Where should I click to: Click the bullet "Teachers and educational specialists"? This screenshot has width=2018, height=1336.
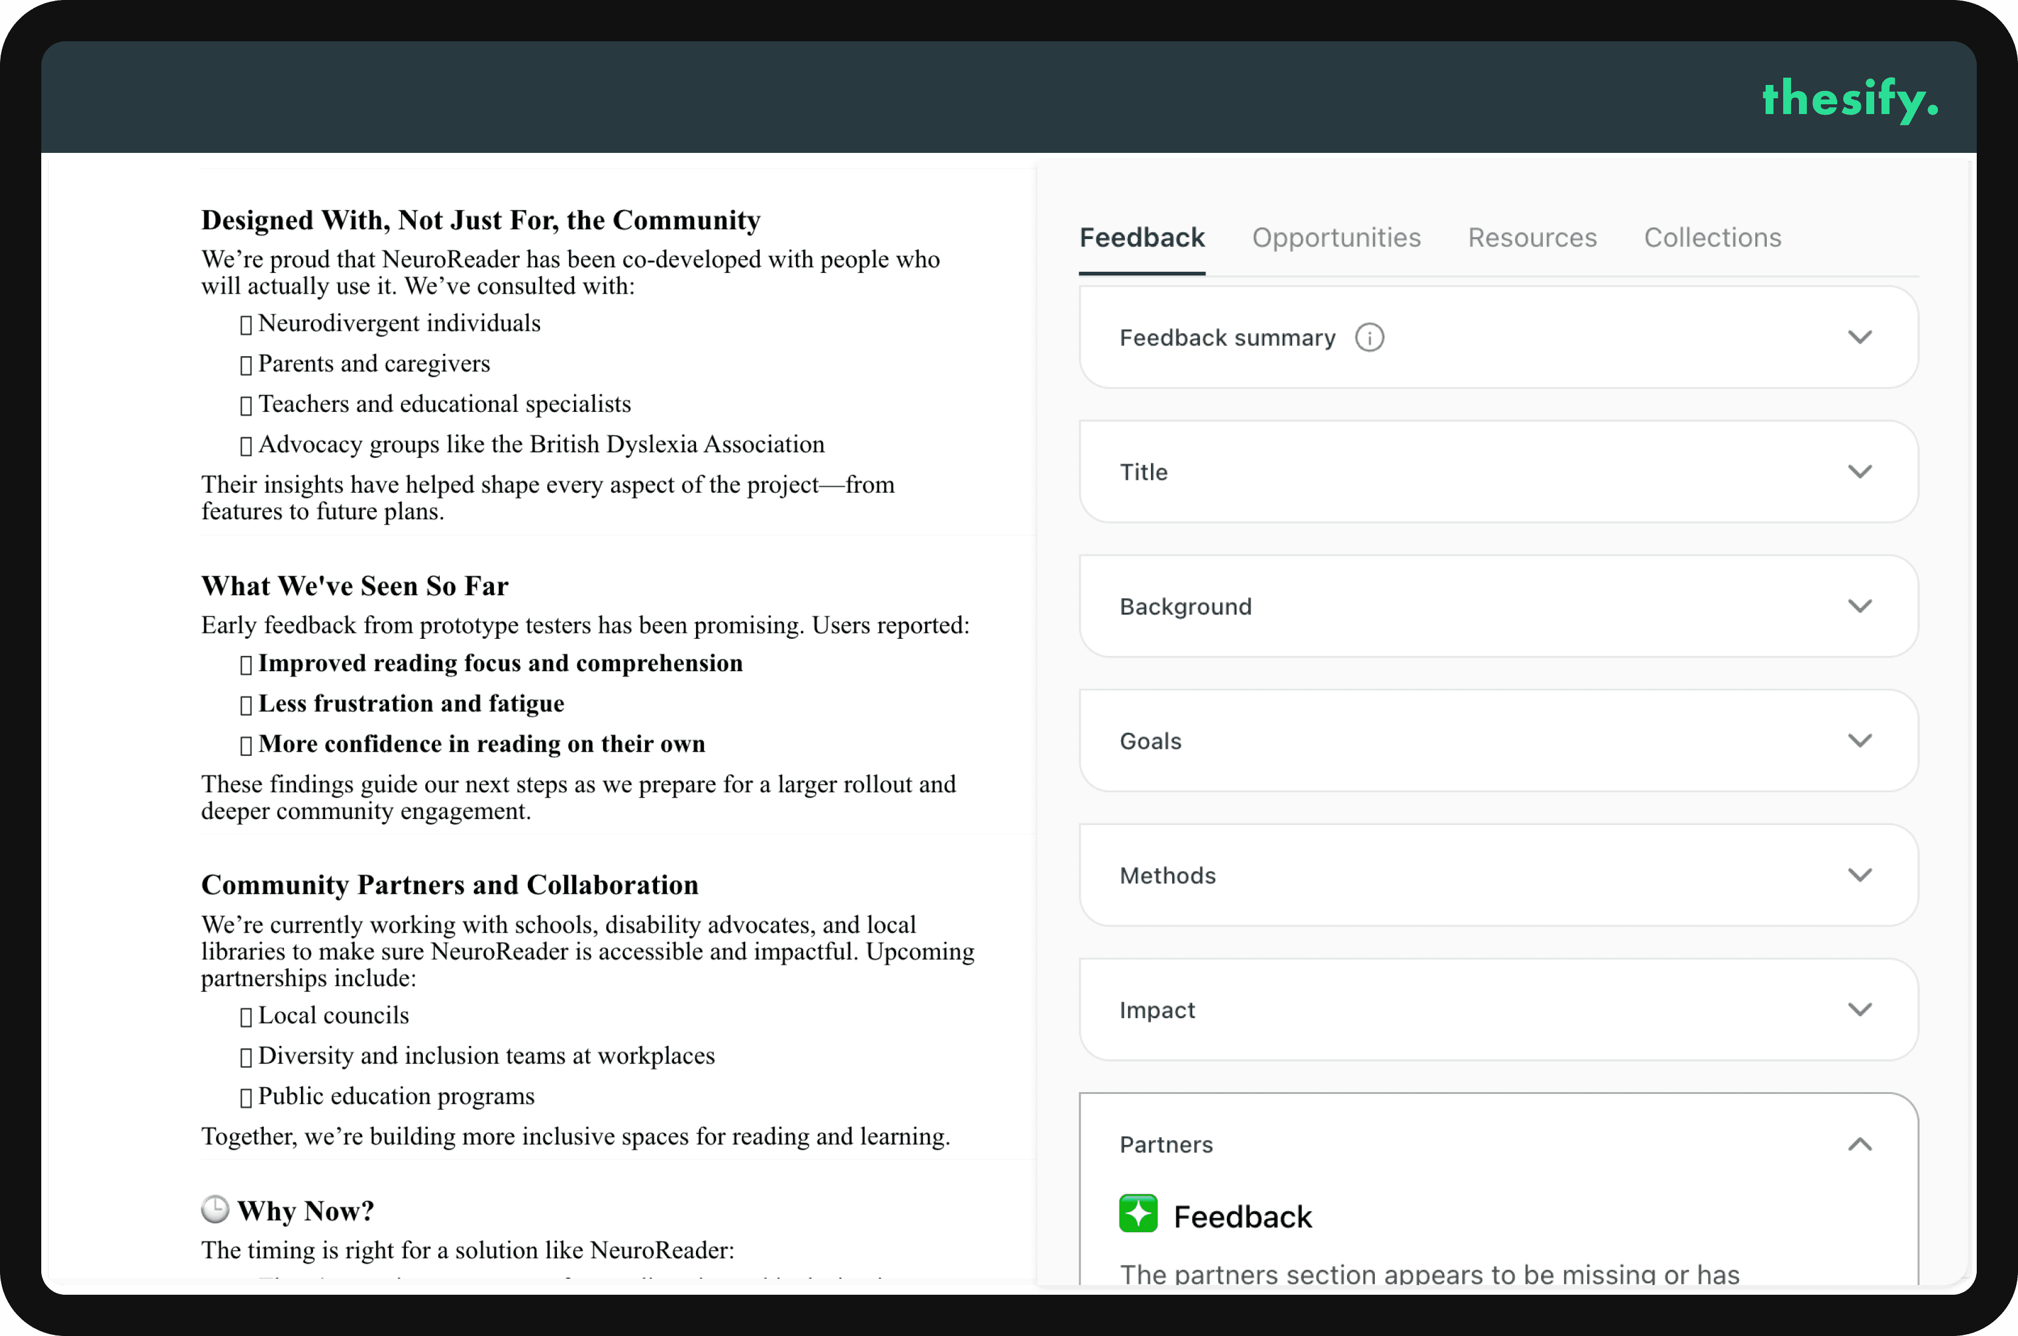(444, 404)
